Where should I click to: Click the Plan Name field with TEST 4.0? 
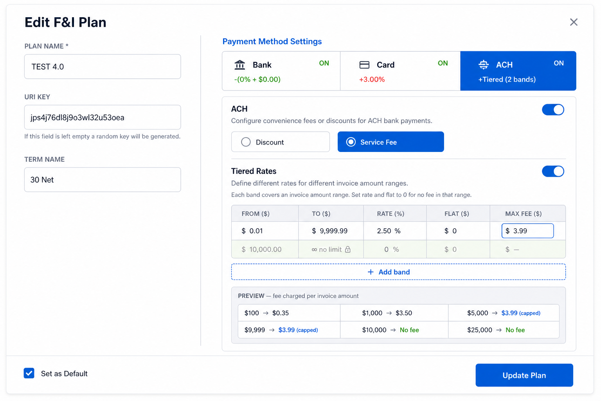103,67
